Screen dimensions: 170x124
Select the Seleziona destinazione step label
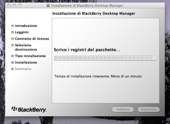pyautogui.click(x=26, y=47)
